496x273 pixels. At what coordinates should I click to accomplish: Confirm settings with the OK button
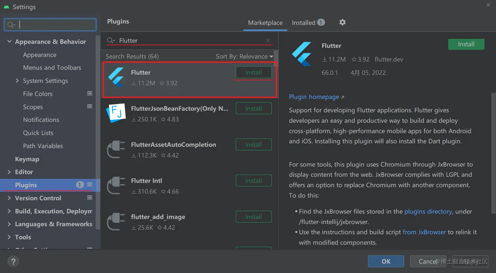[x=386, y=261]
